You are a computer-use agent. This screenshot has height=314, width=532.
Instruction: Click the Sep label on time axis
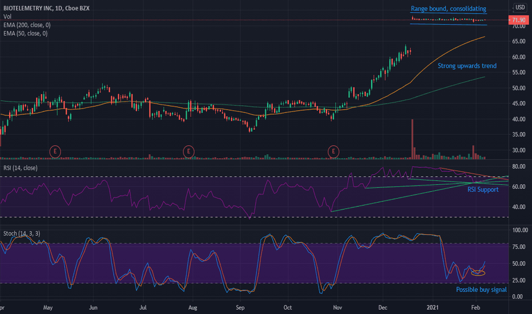coord(240,307)
